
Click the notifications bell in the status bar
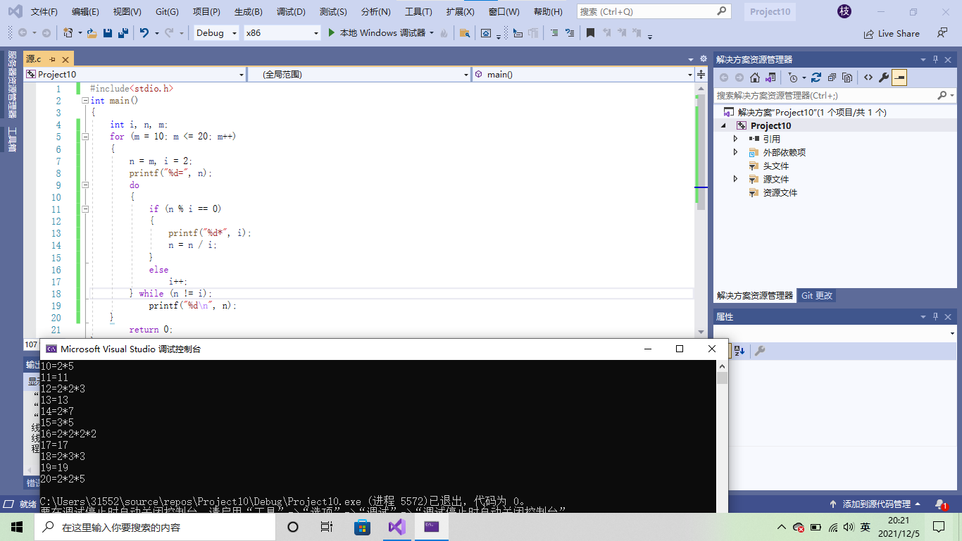(940, 504)
